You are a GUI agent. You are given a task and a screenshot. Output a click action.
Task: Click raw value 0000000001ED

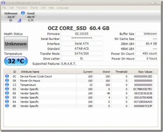click(x=143, y=76)
